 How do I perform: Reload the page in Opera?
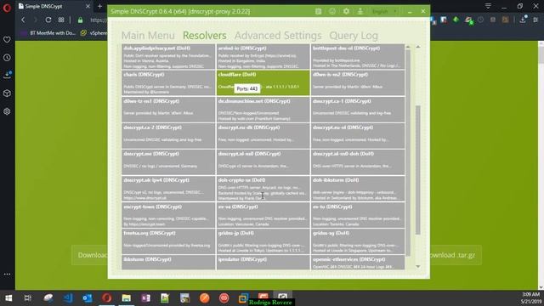coord(48,20)
